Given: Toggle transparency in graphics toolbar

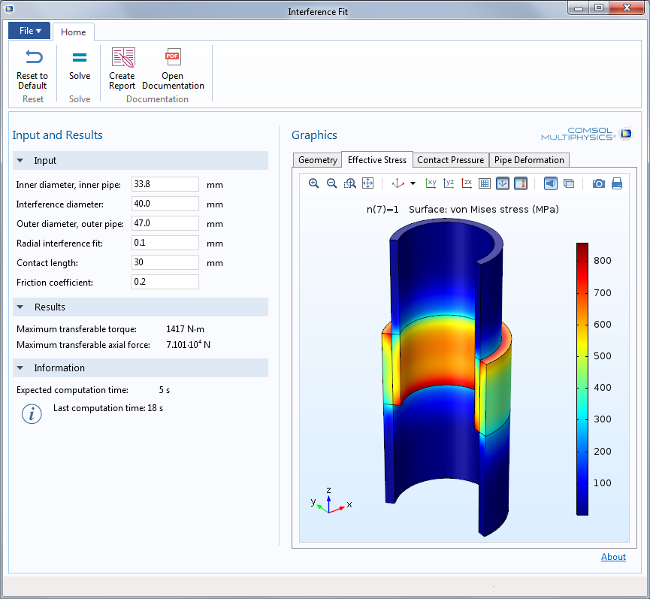Looking at the screenshot, I should [x=569, y=183].
